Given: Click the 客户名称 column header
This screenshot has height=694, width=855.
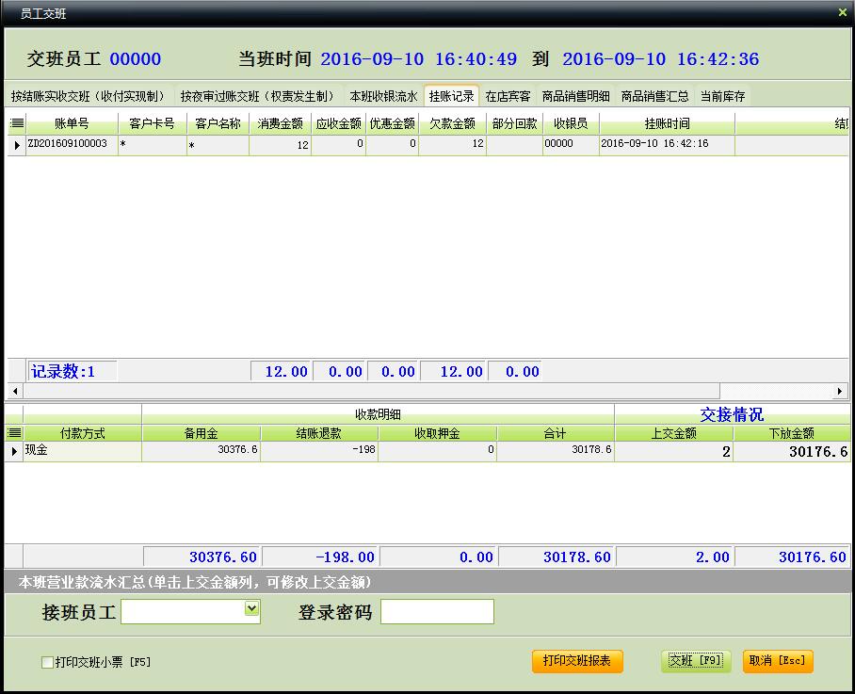Looking at the screenshot, I should click(218, 123).
